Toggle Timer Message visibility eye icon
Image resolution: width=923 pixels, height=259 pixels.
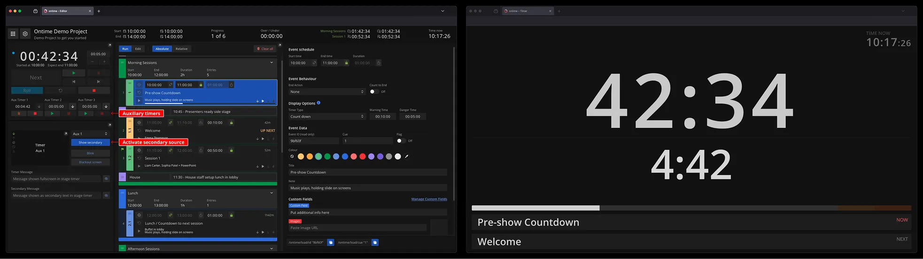[x=106, y=179]
